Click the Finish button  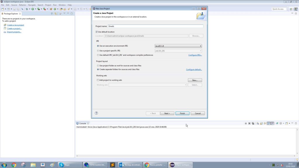click(x=182, y=113)
